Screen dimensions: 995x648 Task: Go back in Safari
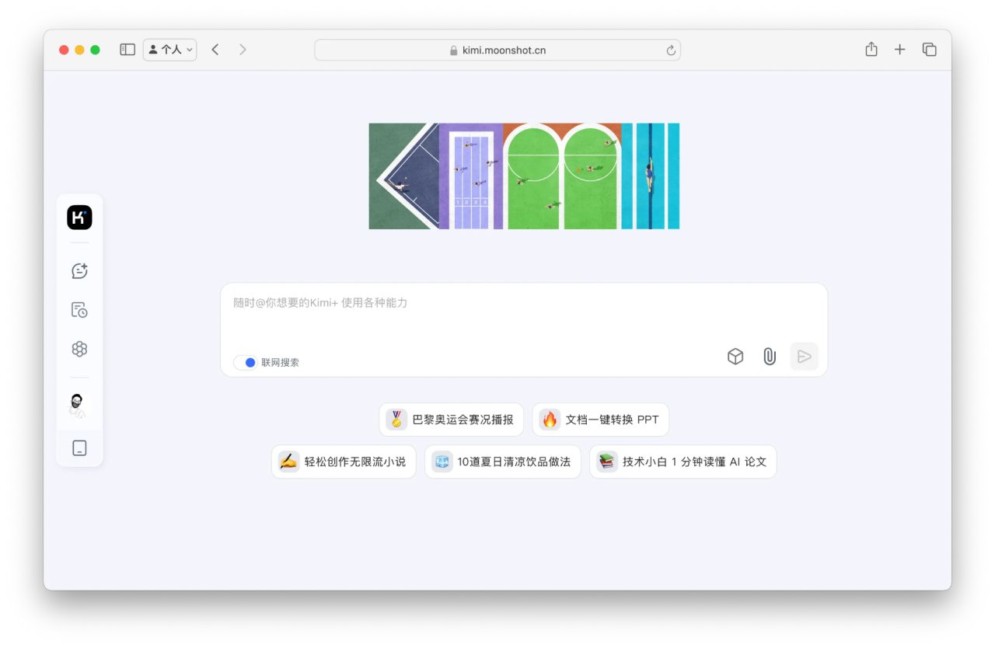click(x=215, y=50)
